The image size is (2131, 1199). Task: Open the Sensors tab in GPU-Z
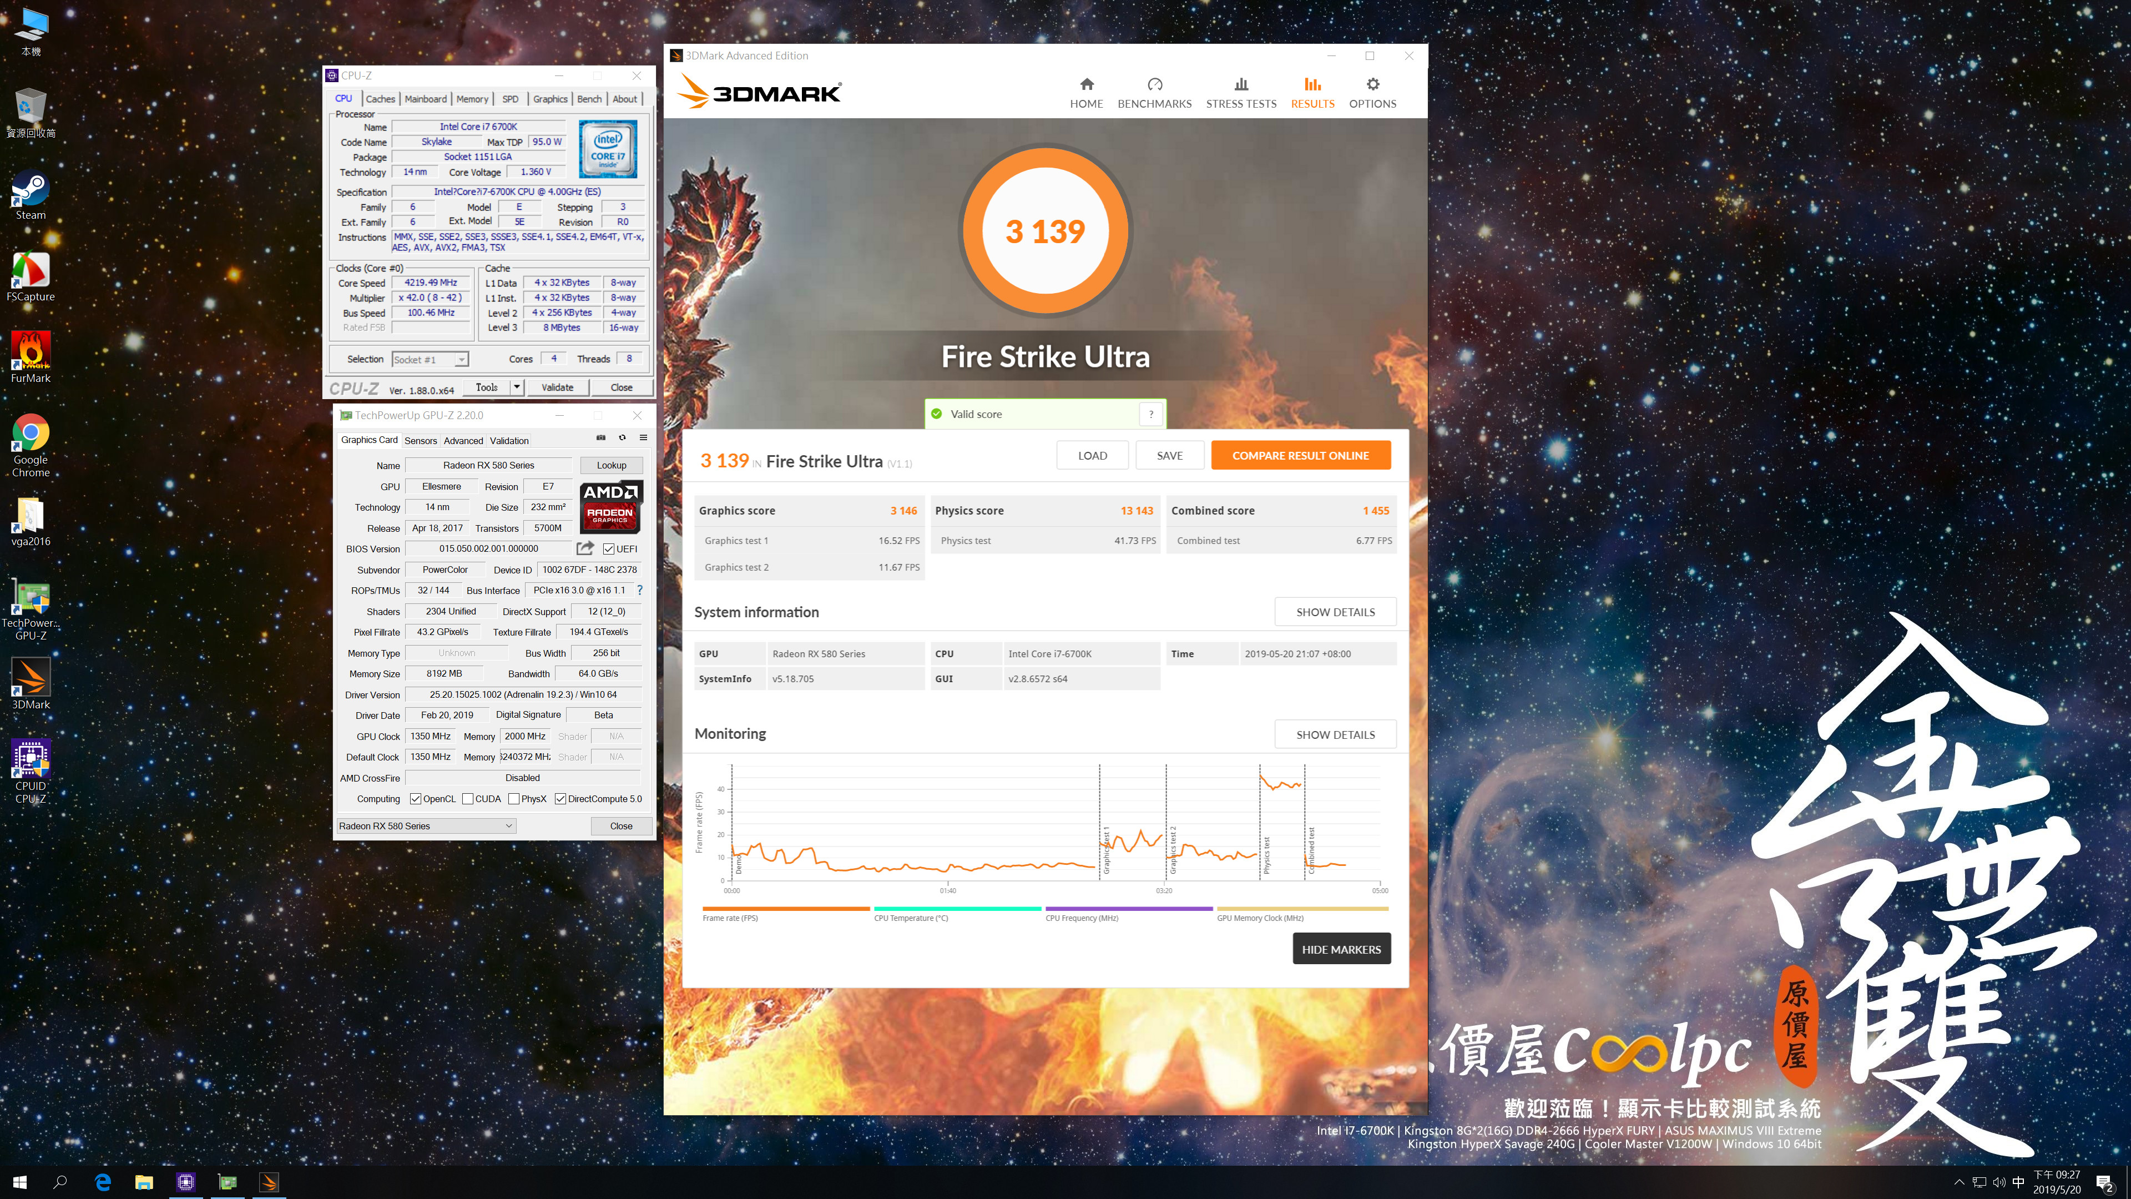pyautogui.click(x=420, y=440)
